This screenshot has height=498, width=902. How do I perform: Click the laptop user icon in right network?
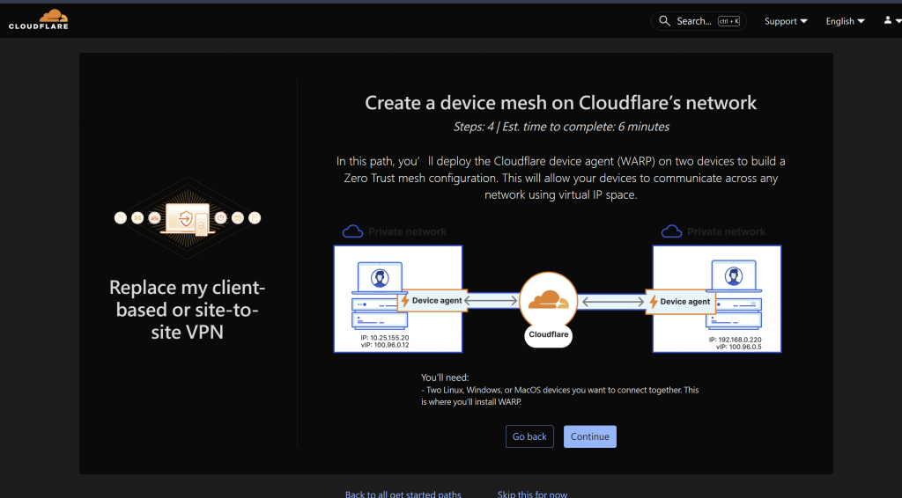(x=733, y=276)
